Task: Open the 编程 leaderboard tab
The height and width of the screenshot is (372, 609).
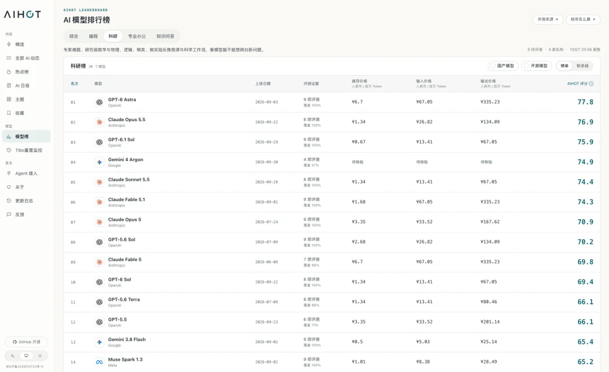Action: click(x=93, y=36)
